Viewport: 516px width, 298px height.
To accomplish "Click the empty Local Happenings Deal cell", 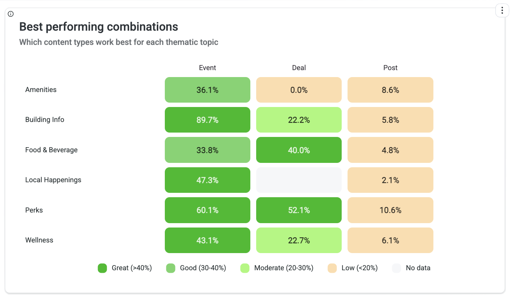I will click(299, 180).
